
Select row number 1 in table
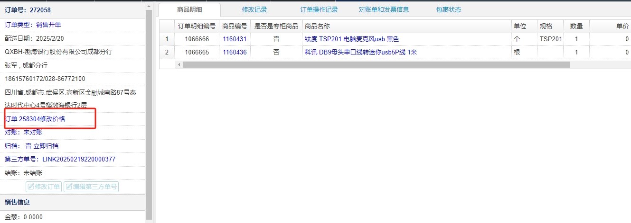click(167, 39)
